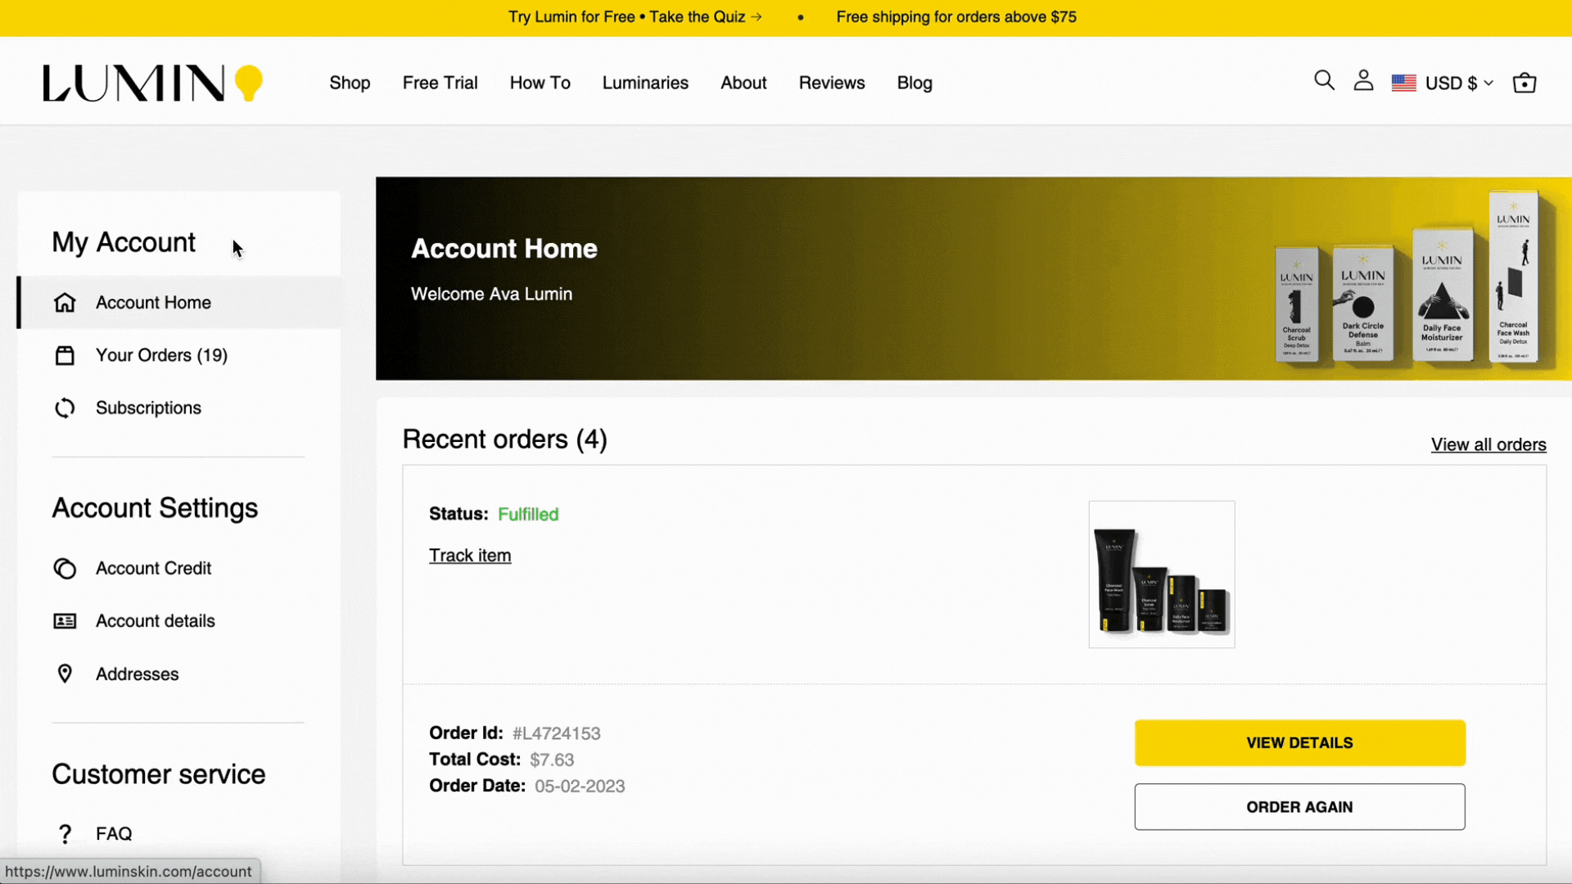Viewport: 1572px width, 884px height.
Task: Click the Lumin logo
Action: coord(152,83)
